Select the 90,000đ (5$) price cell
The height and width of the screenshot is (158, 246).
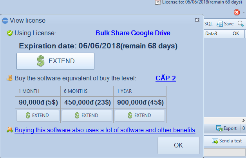(x=38, y=102)
